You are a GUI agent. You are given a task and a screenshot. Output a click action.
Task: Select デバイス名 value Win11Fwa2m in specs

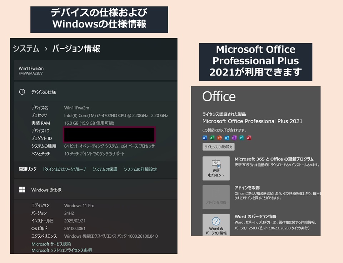point(76,108)
